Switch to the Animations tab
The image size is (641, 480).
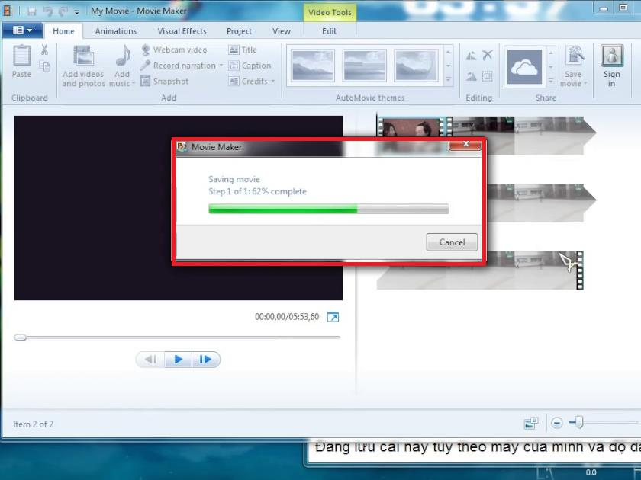116,31
